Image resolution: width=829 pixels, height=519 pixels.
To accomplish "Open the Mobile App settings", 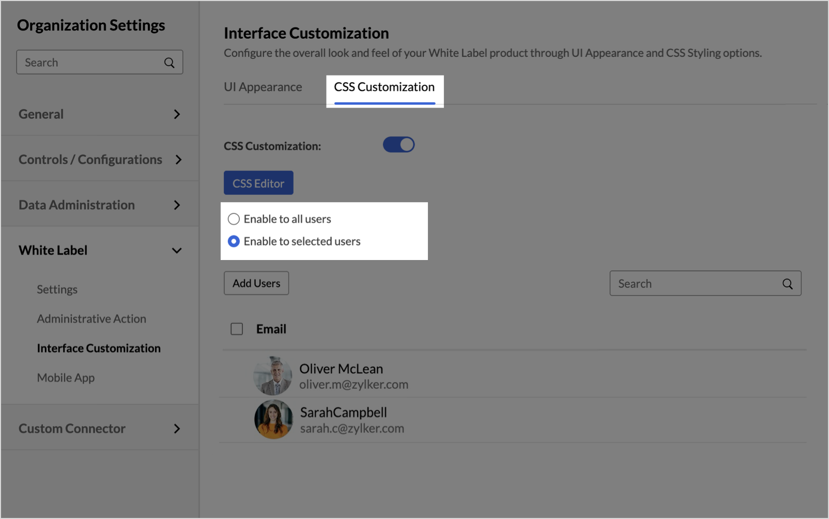I will [x=66, y=378].
